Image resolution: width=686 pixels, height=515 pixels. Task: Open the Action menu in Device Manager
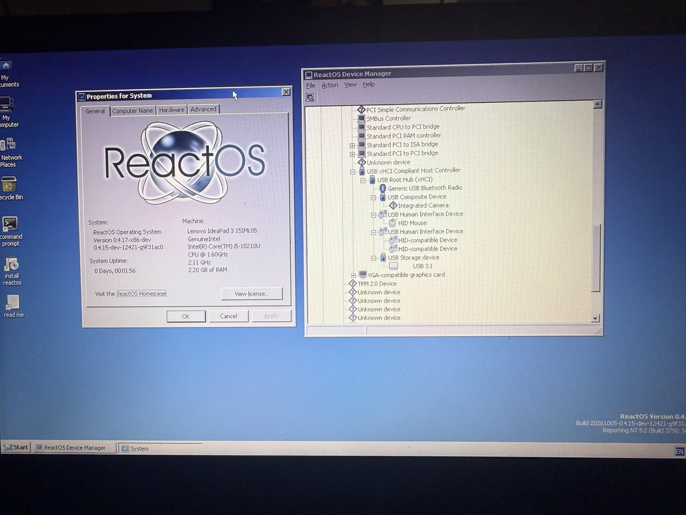pyautogui.click(x=330, y=85)
